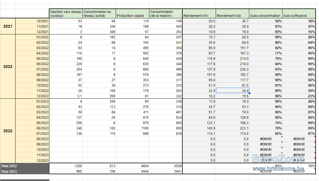This screenshot has height=181, width=319.
Task: Select Total 2023 house consumption value 3941
Action: click(x=166, y=171)
